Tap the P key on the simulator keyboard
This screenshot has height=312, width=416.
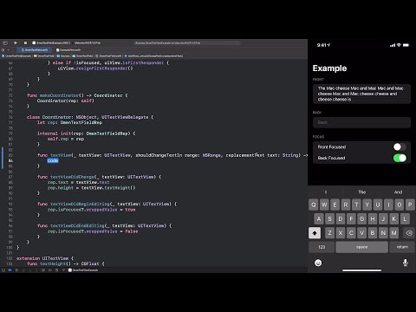click(x=410, y=205)
